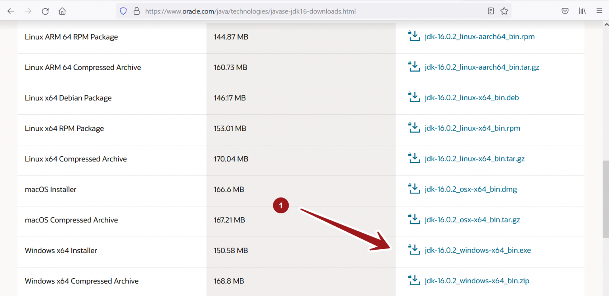This screenshot has height=296, width=609.
Task: Toggle Reader View in address bar
Action: 491,11
